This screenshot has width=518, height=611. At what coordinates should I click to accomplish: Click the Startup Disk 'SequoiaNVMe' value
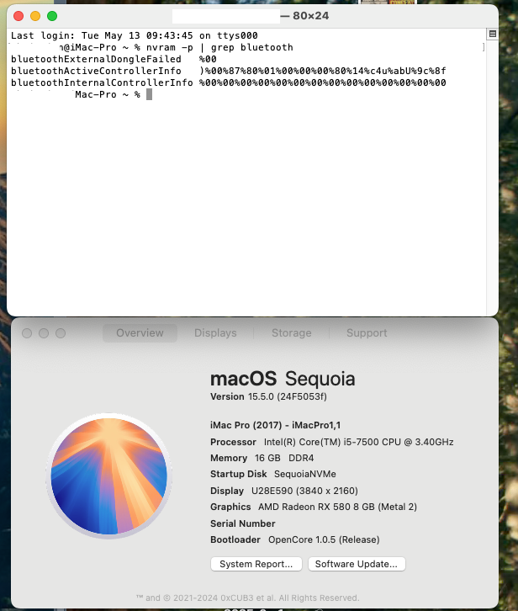click(x=305, y=474)
